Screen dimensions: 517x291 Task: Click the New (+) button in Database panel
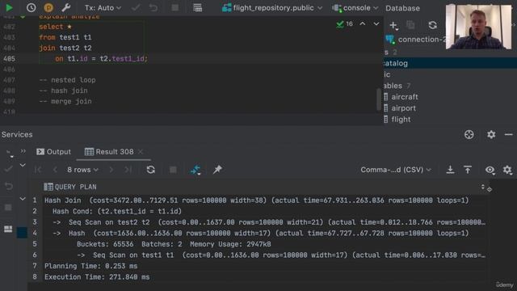(x=393, y=25)
